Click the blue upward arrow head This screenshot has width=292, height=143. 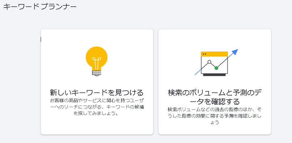[x=235, y=52]
